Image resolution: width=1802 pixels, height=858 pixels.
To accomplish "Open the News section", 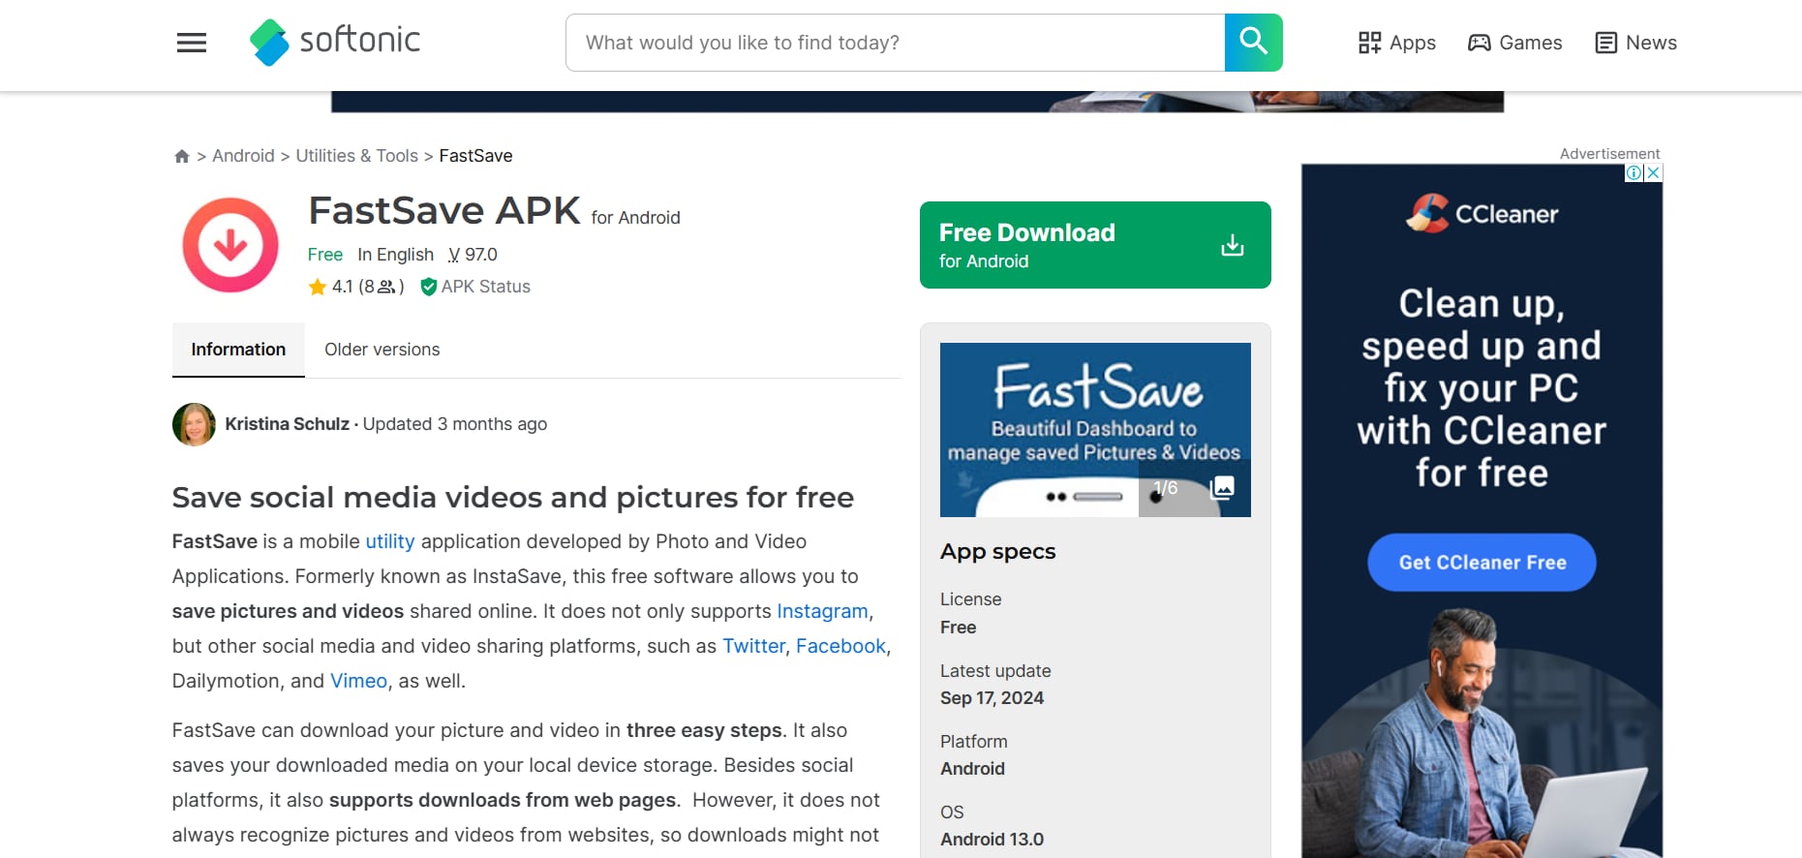I will point(1635,43).
